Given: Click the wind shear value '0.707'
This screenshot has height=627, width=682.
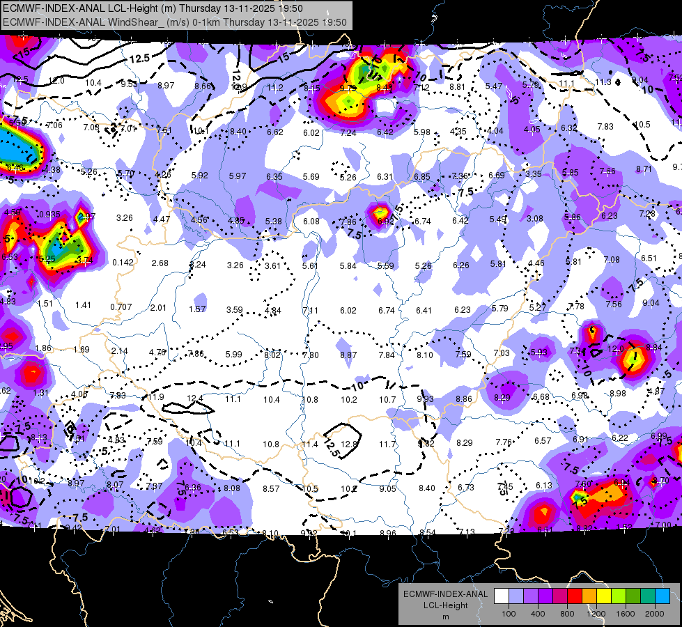Looking at the screenshot, I should (x=121, y=307).
